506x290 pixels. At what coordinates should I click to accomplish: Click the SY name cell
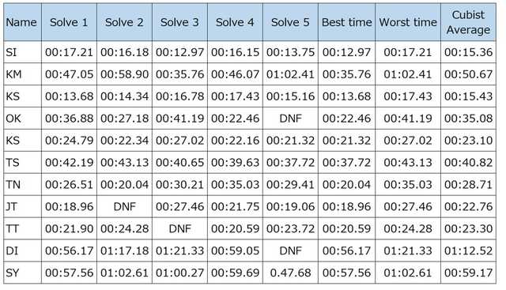click(22, 273)
